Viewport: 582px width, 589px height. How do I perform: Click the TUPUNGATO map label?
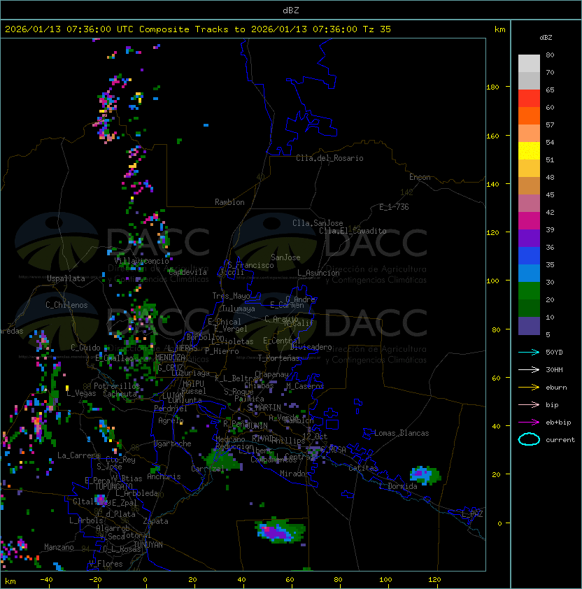tap(113, 486)
